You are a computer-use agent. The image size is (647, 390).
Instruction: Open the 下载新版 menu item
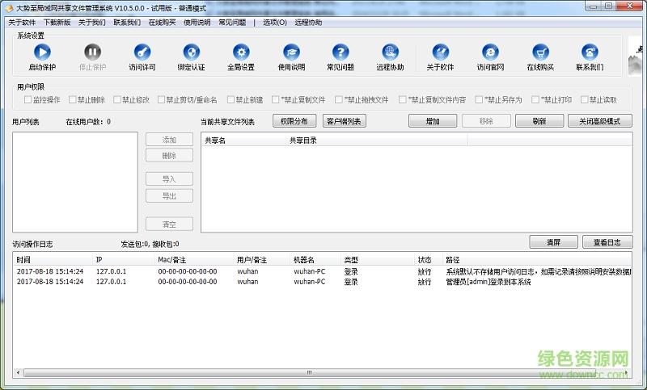point(57,22)
